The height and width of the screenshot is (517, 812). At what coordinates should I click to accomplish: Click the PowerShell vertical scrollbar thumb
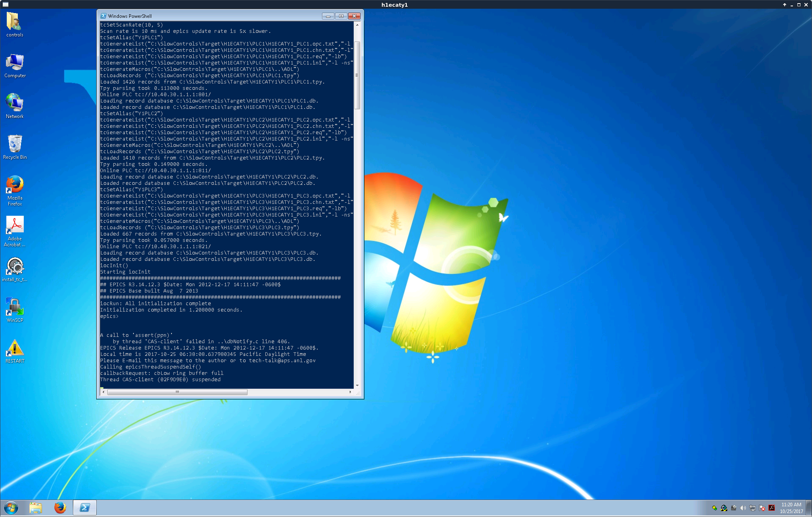tap(357, 75)
